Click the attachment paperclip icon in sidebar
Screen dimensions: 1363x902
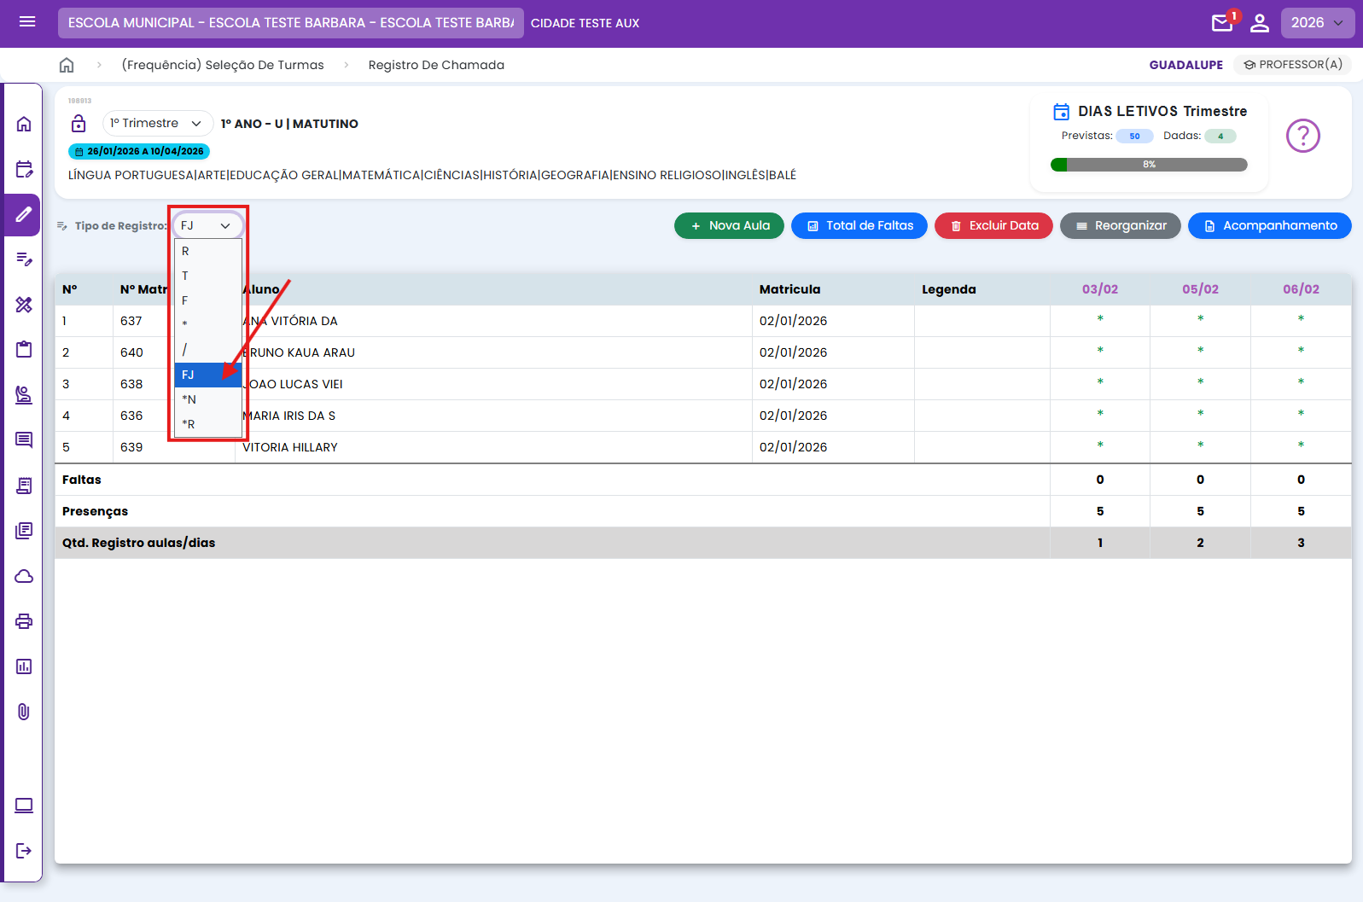tap(24, 712)
